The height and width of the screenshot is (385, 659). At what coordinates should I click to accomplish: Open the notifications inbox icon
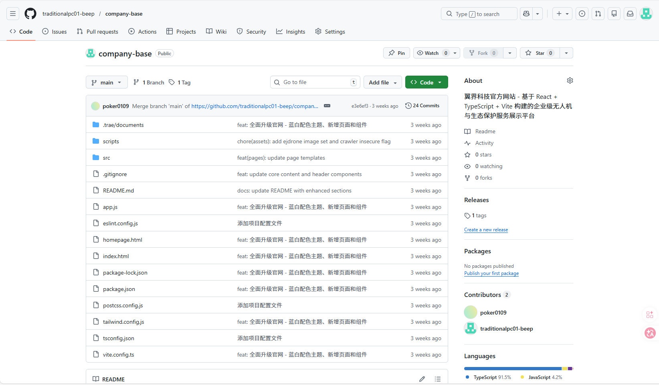point(630,14)
